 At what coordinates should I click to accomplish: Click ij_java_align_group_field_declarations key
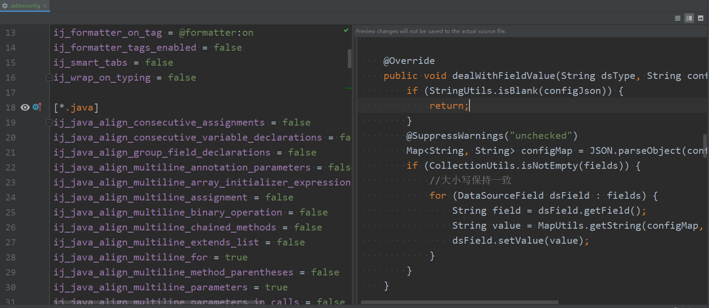click(x=162, y=152)
